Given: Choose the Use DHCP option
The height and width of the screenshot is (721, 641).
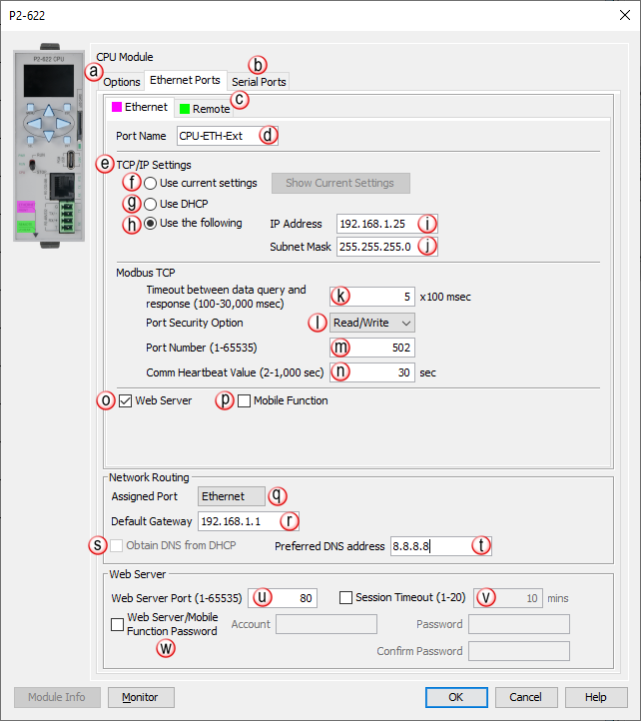Looking at the screenshot, I should click(x=152, y=204).
